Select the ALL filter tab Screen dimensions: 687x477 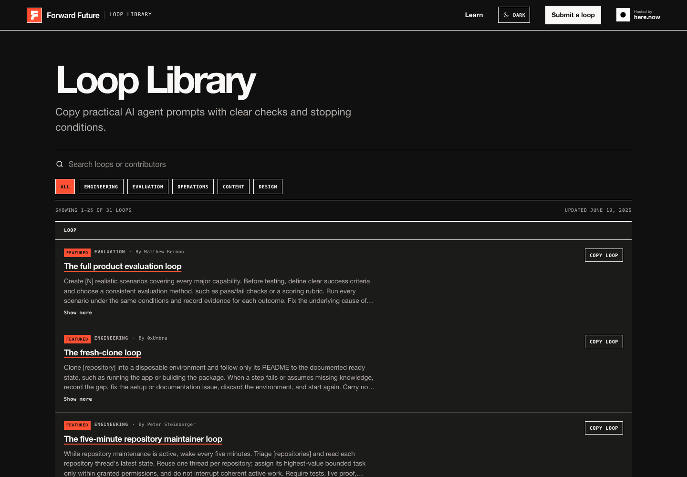[x=65, y=187]
